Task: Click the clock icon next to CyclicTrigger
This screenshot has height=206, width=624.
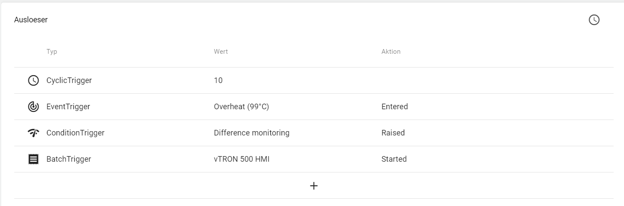Action: pyautogui.click(x=33, y=80)
